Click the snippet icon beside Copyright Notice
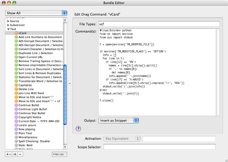 coord(16,117)
